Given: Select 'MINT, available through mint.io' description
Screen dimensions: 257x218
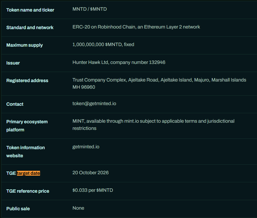Looking at the screenshot, I should click(x=153, y=125).
